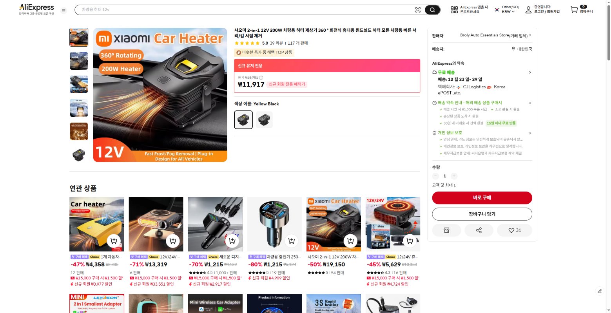Increase quantity with plus button
Screen dimensions: 611x313
coord(454,176)
